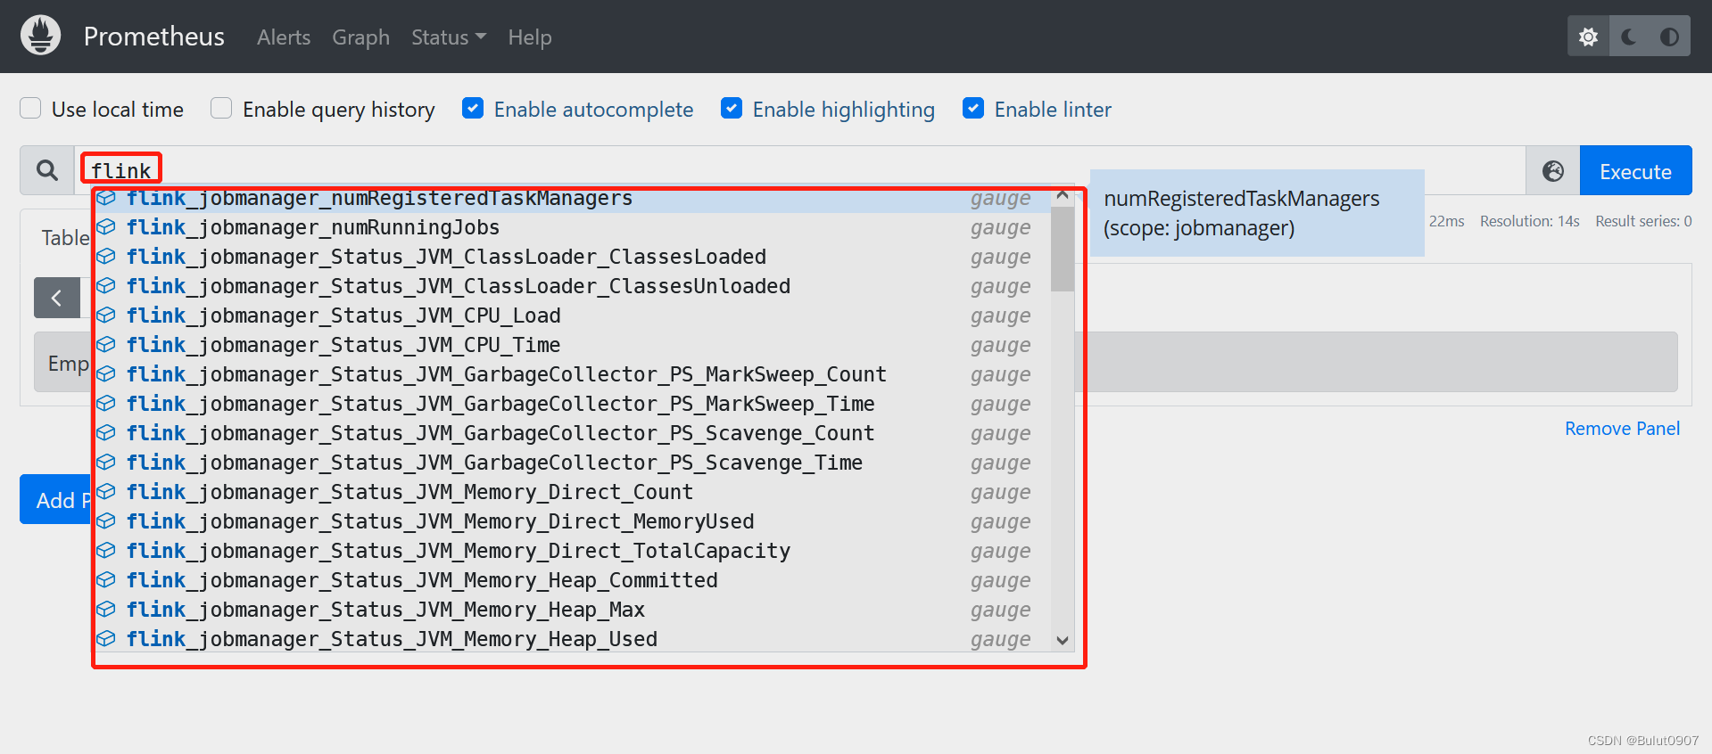
Task: Open the Help page
Action: coord(530,37)
